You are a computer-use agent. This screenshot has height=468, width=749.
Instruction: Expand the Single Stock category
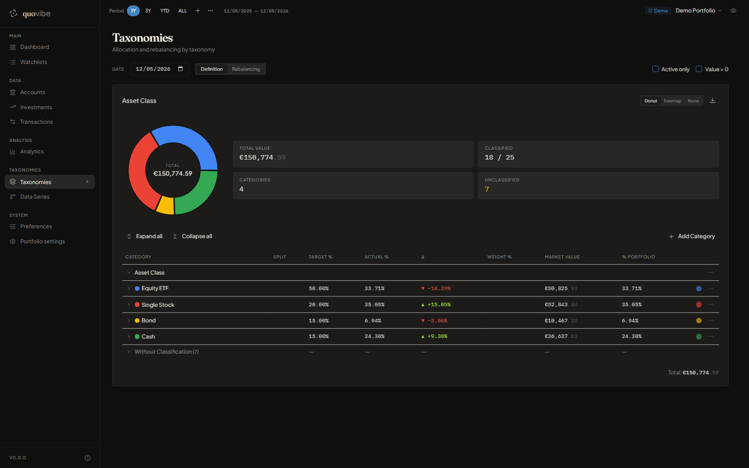[x=129, y=305]
